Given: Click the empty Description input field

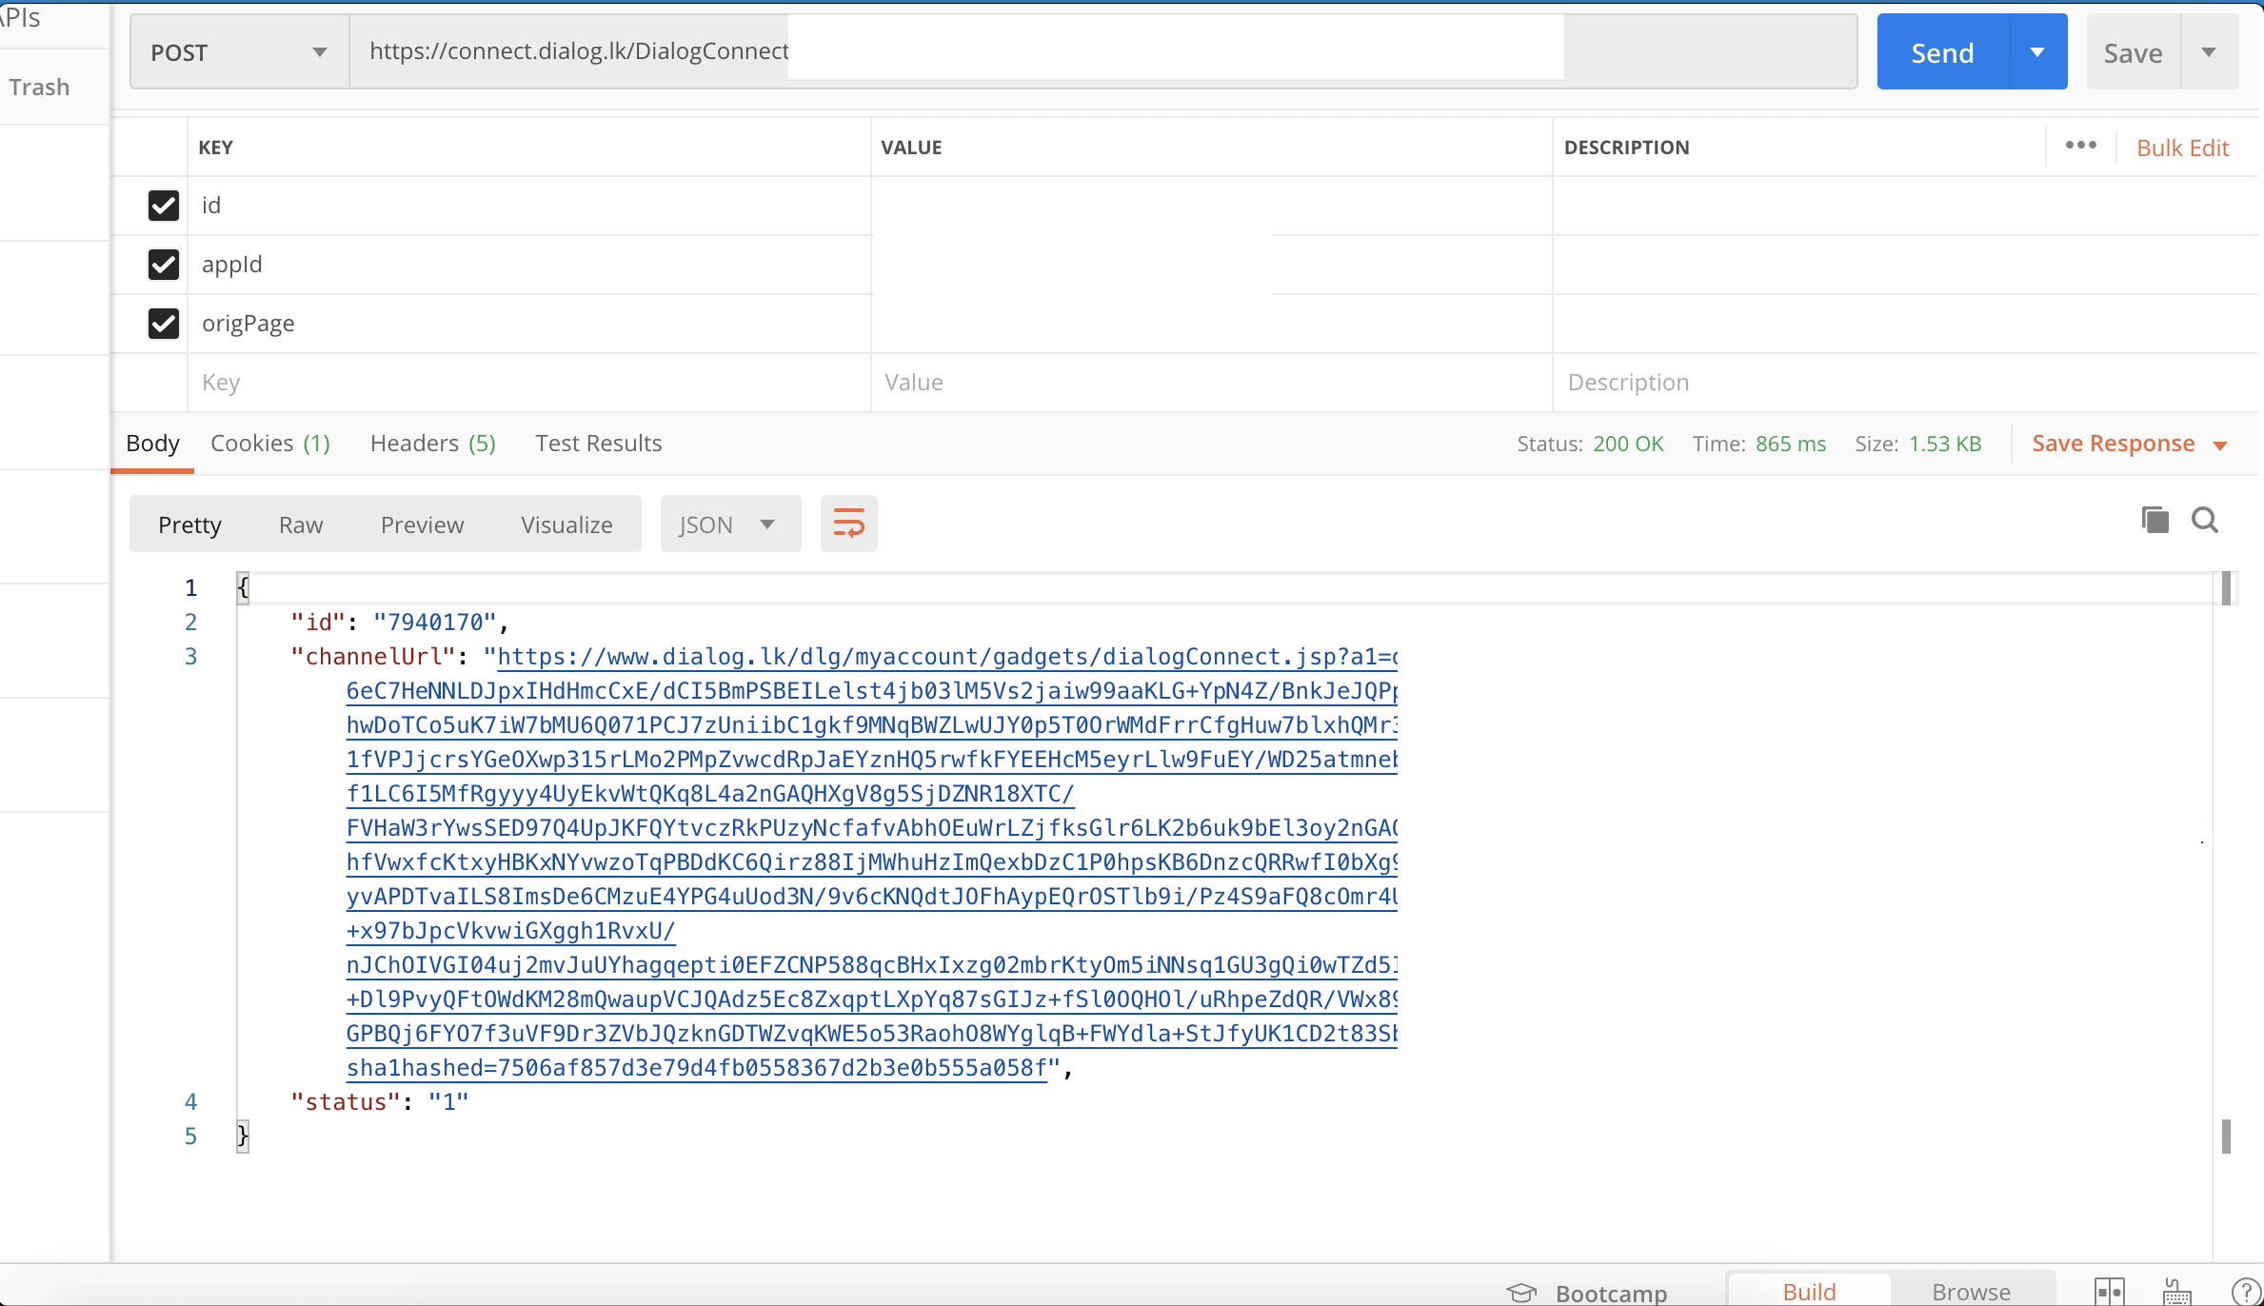Looking at the screenshot, I should pyautogui.click(x=1905, y=383).
